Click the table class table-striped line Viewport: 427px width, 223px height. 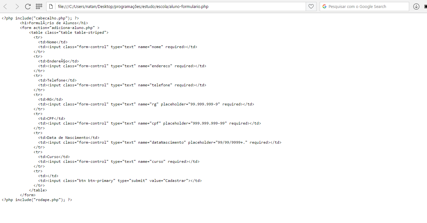[69, 32]
